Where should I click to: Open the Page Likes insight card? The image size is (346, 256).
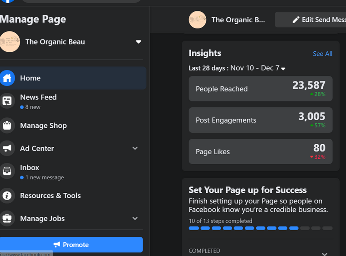(x=260, y=151)
